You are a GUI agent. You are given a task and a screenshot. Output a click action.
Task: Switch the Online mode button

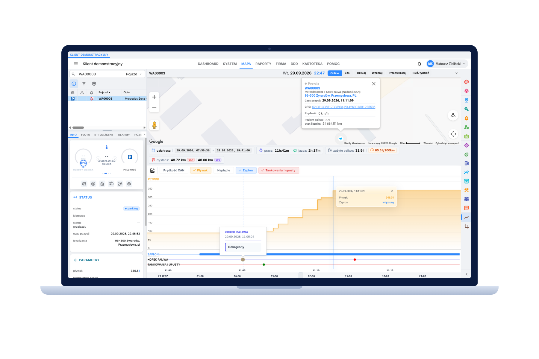(x=335, y=73)
